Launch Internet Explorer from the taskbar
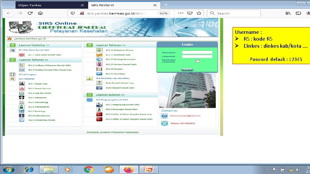 coord(29,169)
